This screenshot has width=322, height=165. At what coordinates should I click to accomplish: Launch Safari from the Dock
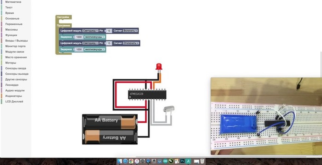coord(125,162)
